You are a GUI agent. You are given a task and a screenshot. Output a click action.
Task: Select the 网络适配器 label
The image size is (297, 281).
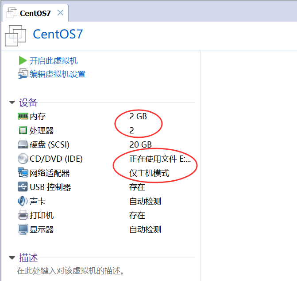[x=50, y=173]
